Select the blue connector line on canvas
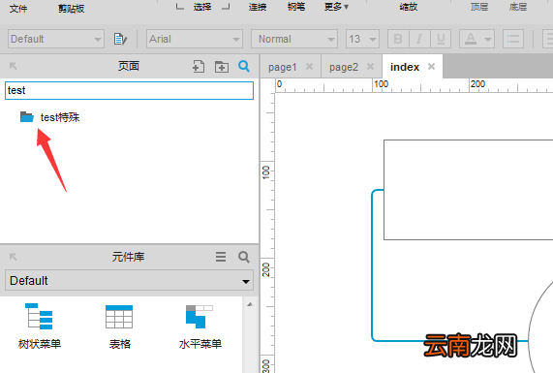The height and width of the screenshot is (373, 553). (372, 264)
